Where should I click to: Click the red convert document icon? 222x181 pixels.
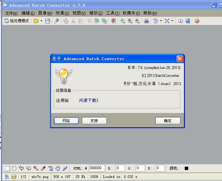click(114, 21)
